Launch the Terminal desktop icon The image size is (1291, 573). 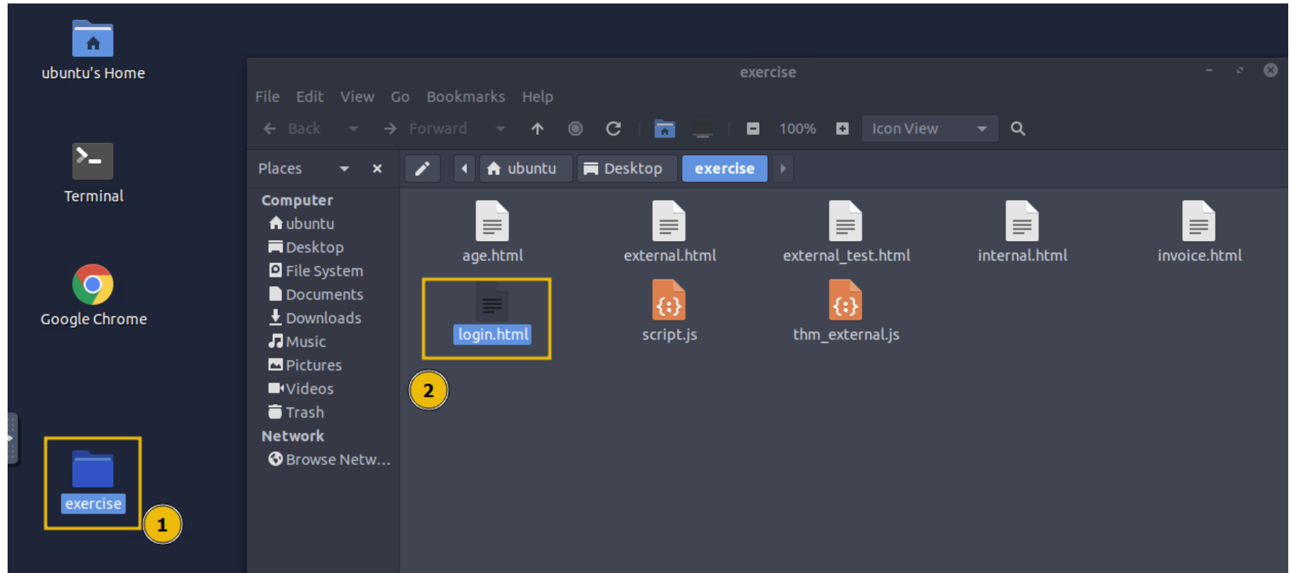(x=93, y=173)
